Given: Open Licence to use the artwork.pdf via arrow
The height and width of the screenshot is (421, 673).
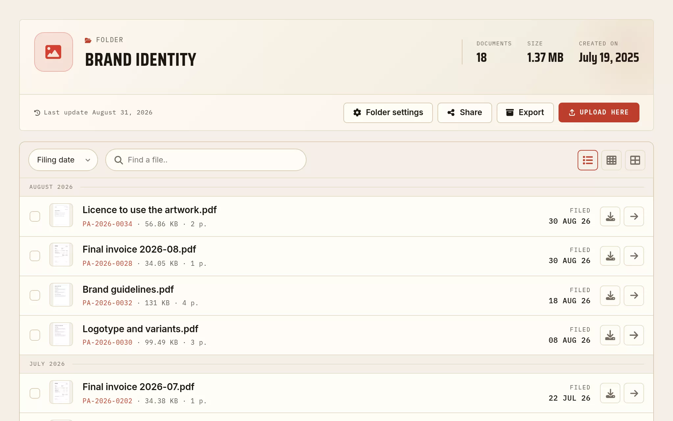Looking at the screenshot, I should tap(634, 216).
